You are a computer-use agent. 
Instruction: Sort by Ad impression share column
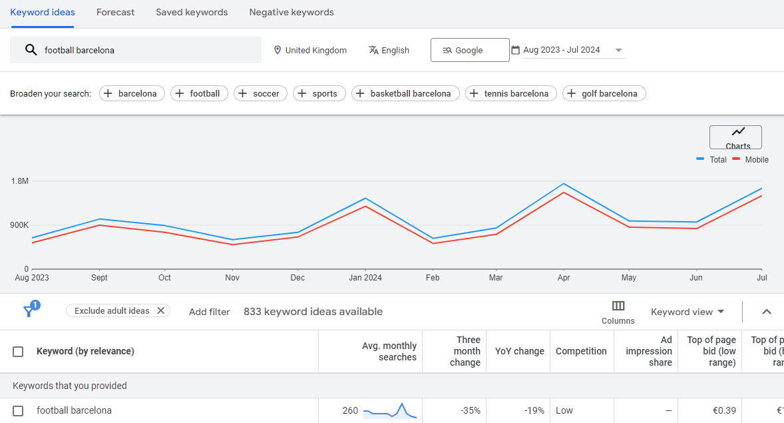pyautogui.click(x=648, y=352)
